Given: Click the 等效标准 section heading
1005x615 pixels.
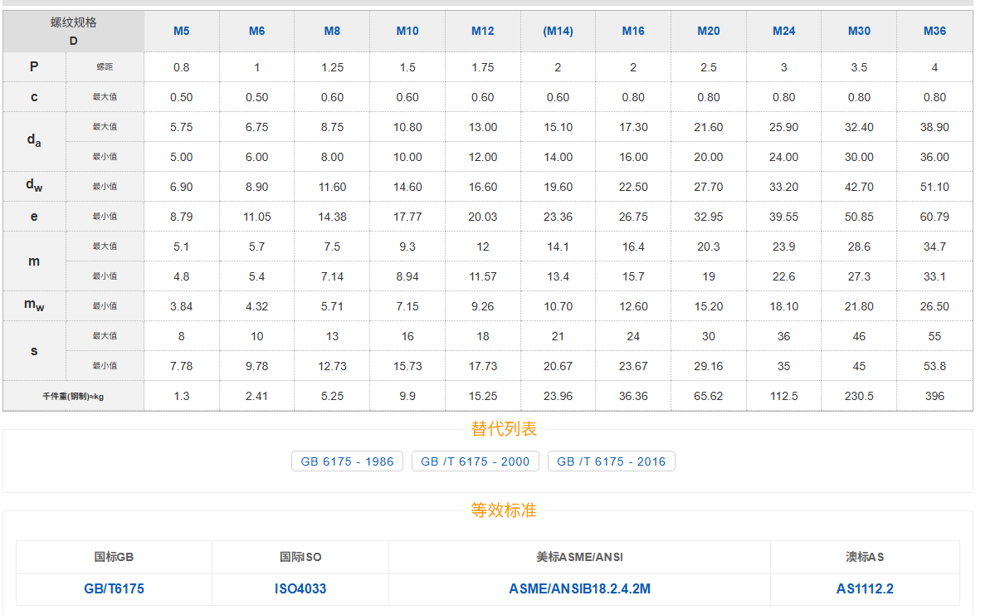Looking at the screenshot, I should [x=504, y=510].
